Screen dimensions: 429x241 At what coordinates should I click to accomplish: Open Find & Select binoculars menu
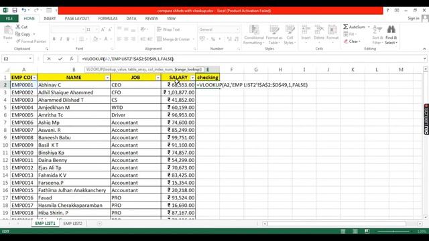click(391, 35)
